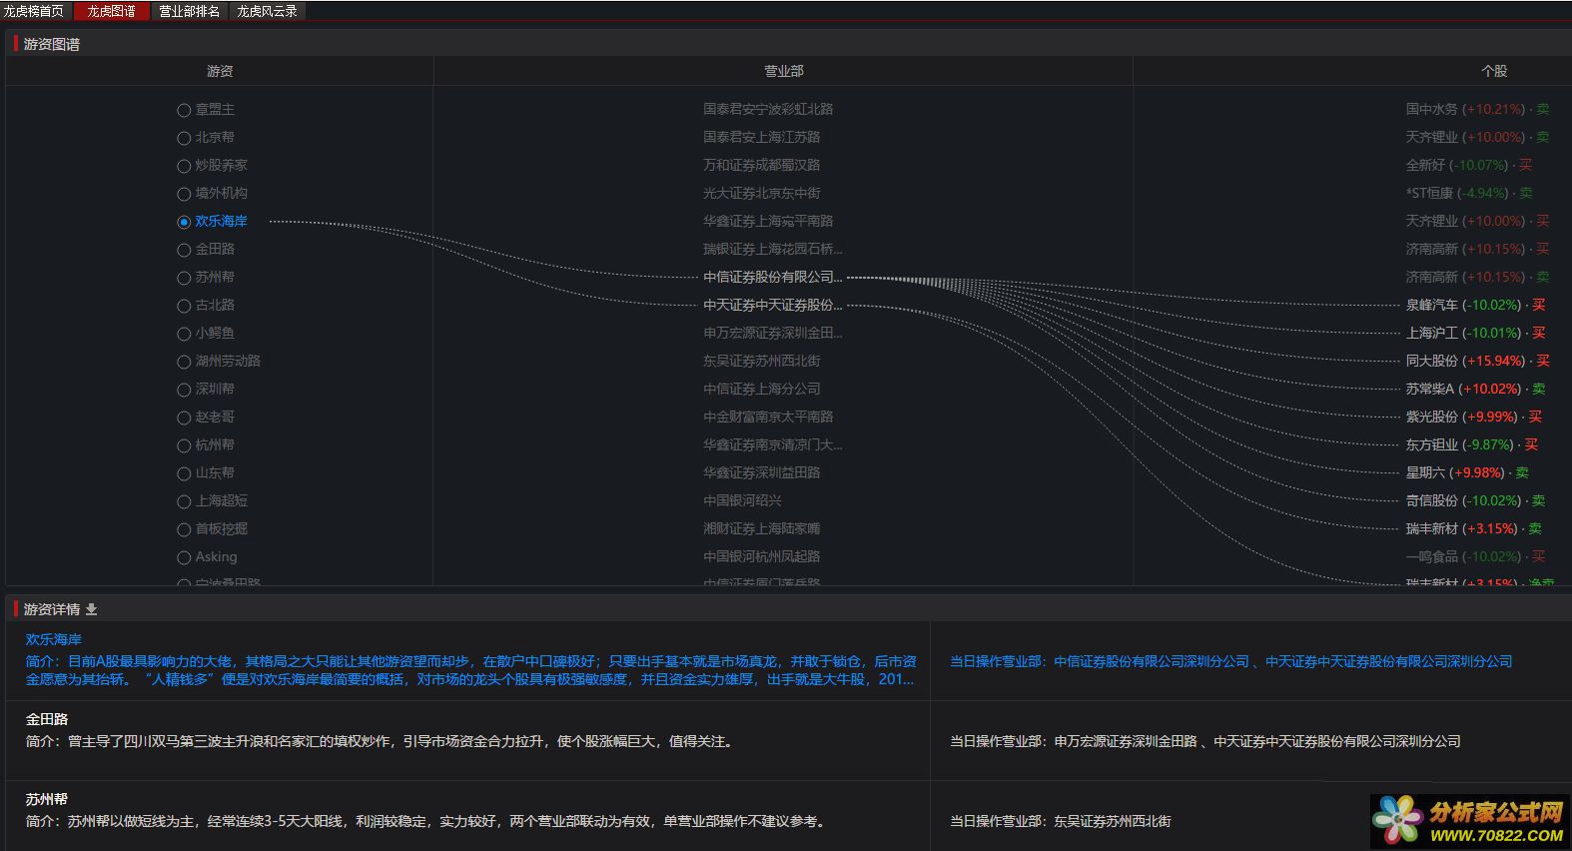Click the 个股 column header
1572x851 pixels.
point(1494,71)
